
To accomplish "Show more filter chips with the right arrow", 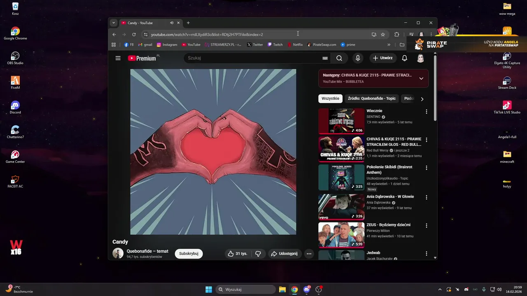I will pyautogui.click(x=422, y=99).
